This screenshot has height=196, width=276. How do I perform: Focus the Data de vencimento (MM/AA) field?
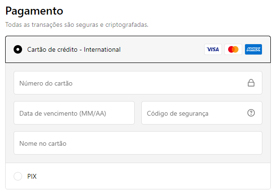74,113
